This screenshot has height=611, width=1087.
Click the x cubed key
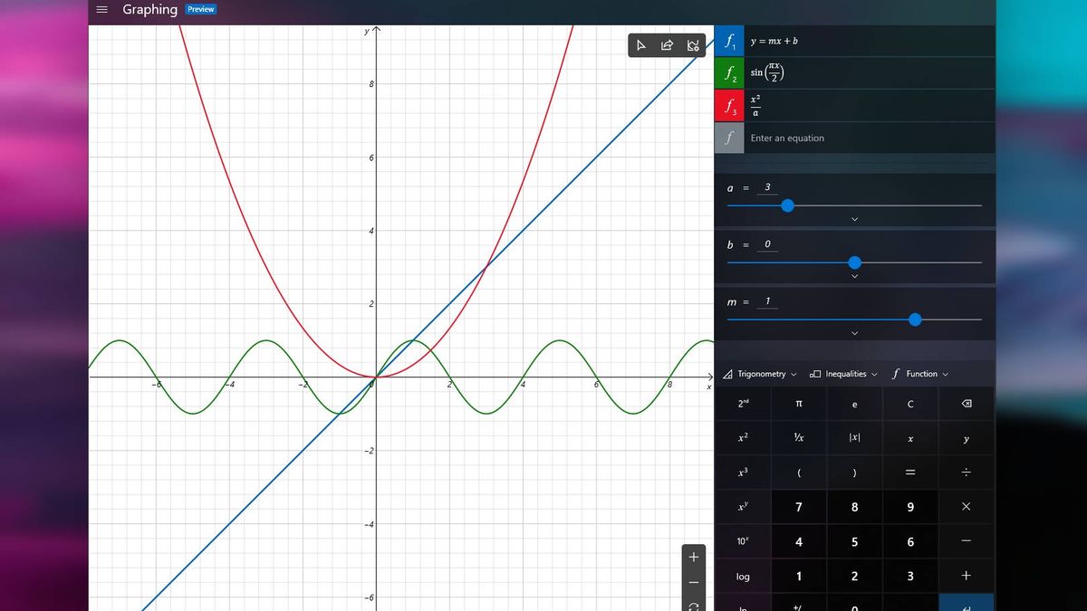point(743,473)
